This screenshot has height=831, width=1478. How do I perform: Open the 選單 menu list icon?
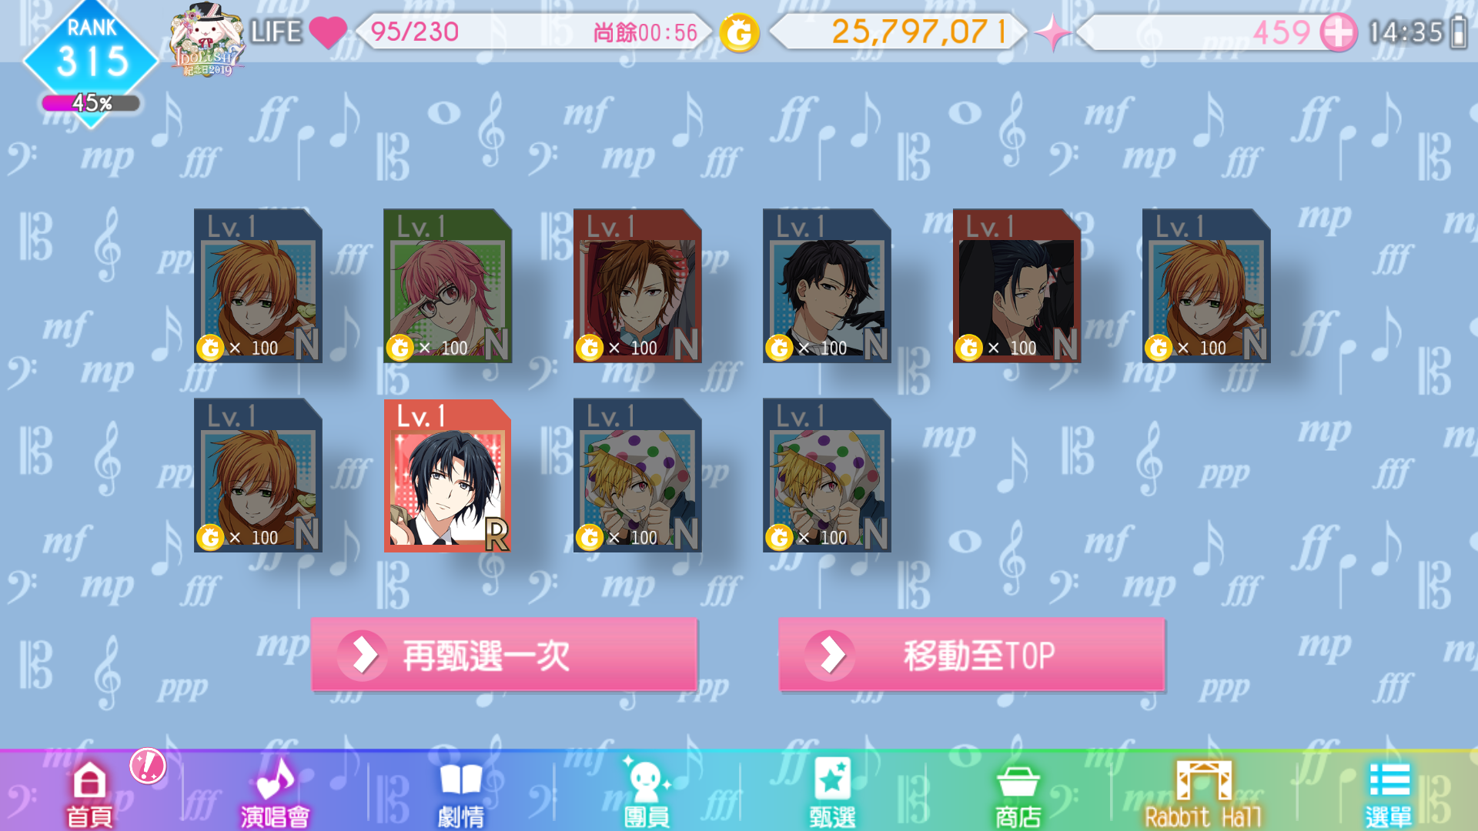point(1389,794)
